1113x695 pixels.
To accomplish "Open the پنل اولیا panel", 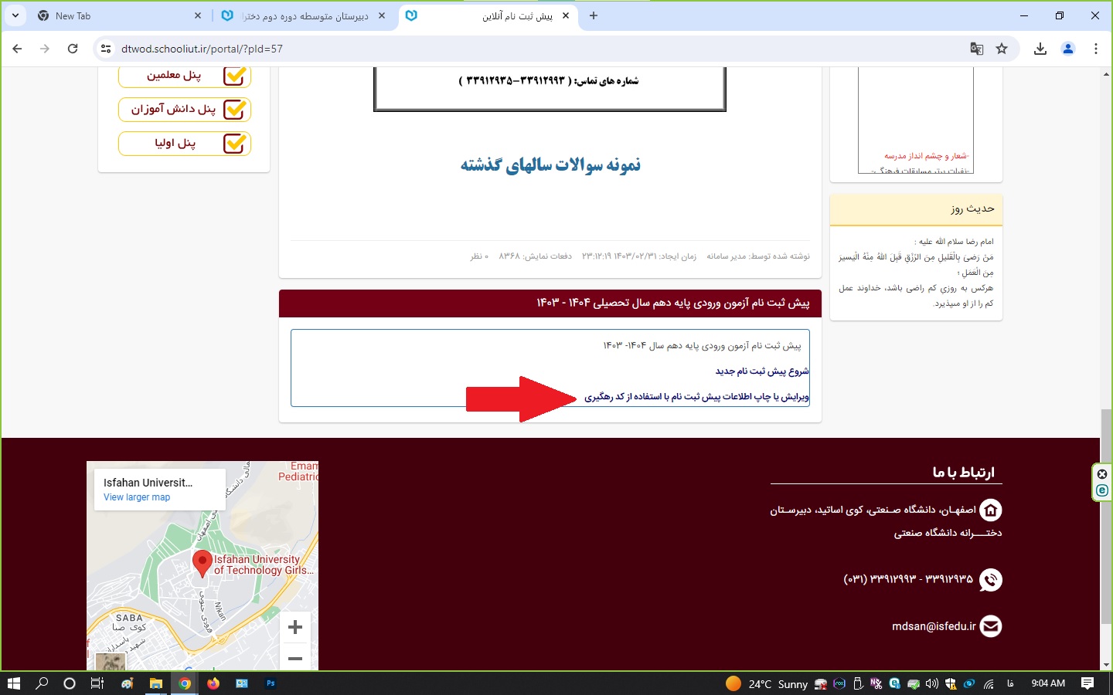I will (185, 144).
